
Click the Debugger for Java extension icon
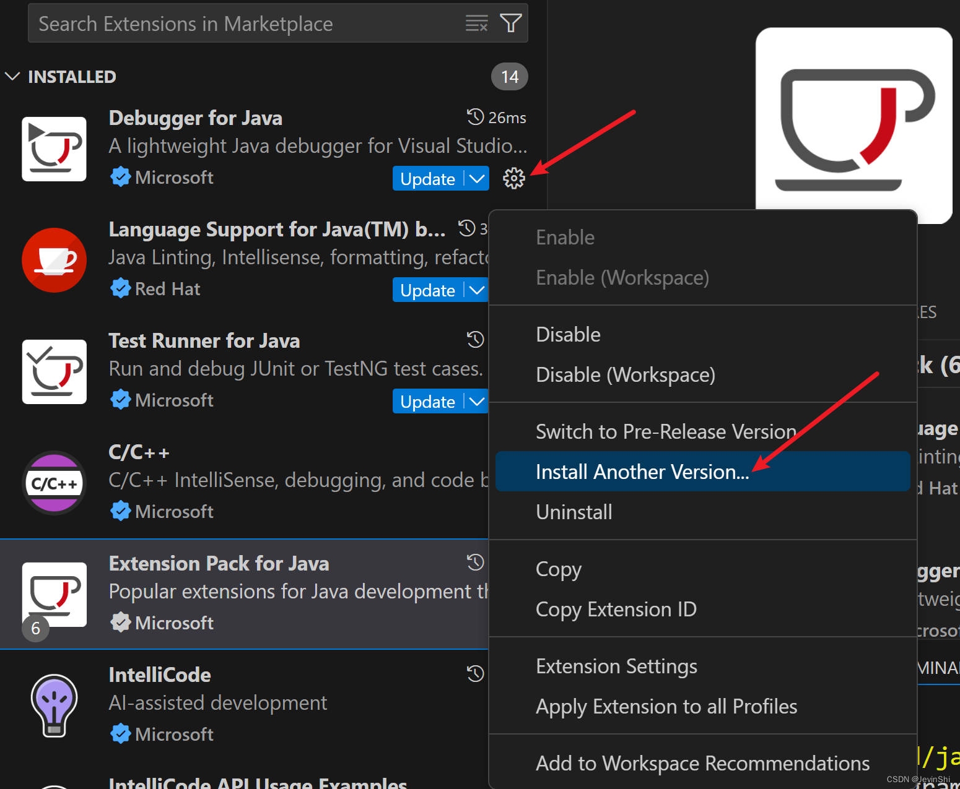click(x=54, y=149)
